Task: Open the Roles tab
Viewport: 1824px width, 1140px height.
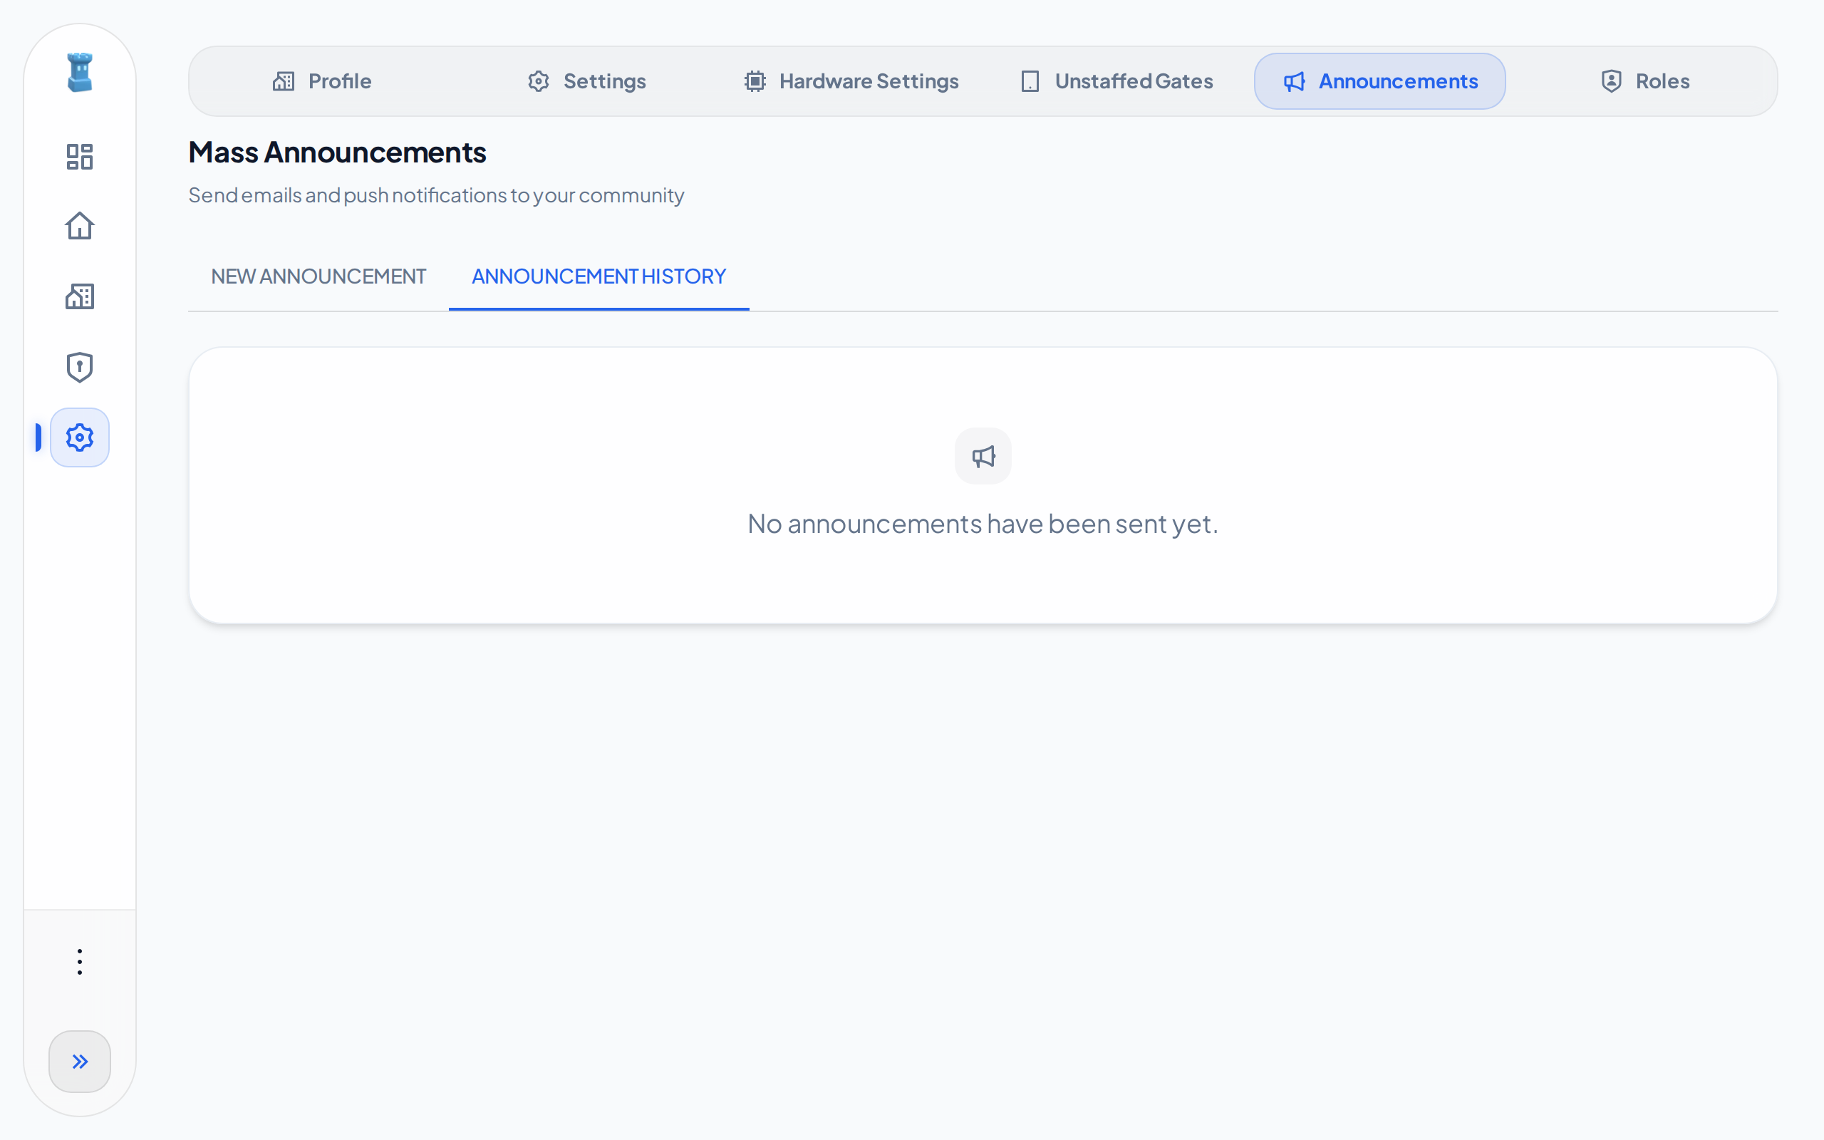Action: coord(1645,81)
